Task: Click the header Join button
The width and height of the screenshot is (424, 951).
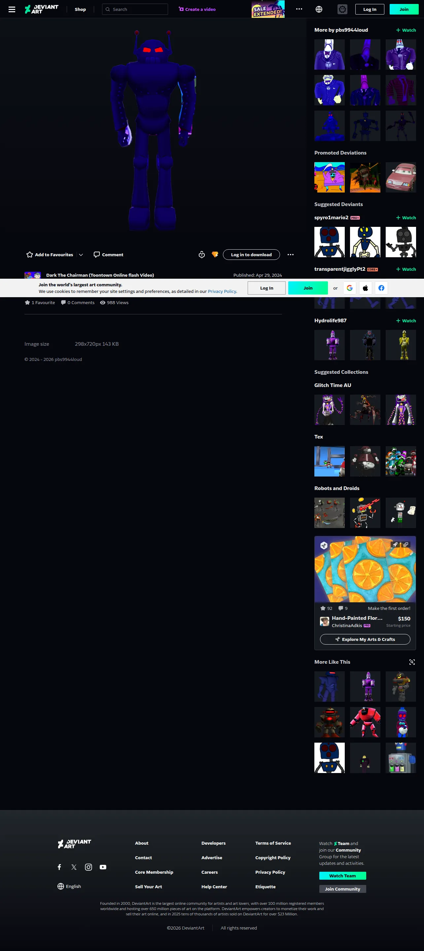Action: click(404, 9)
